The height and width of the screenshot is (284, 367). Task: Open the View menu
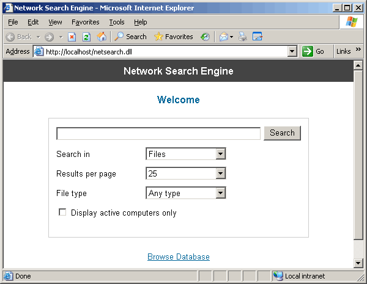55,22
